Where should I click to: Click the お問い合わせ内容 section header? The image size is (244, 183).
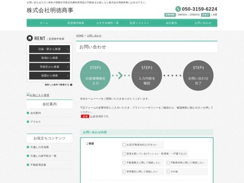coord(147,132)
